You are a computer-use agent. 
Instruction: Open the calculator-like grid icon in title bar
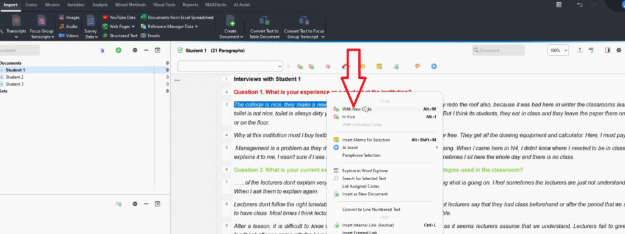tap(559, 5)
